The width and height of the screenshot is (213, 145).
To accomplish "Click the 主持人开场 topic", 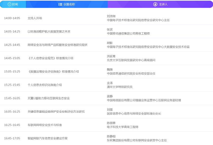I will [x=35, y=18].
